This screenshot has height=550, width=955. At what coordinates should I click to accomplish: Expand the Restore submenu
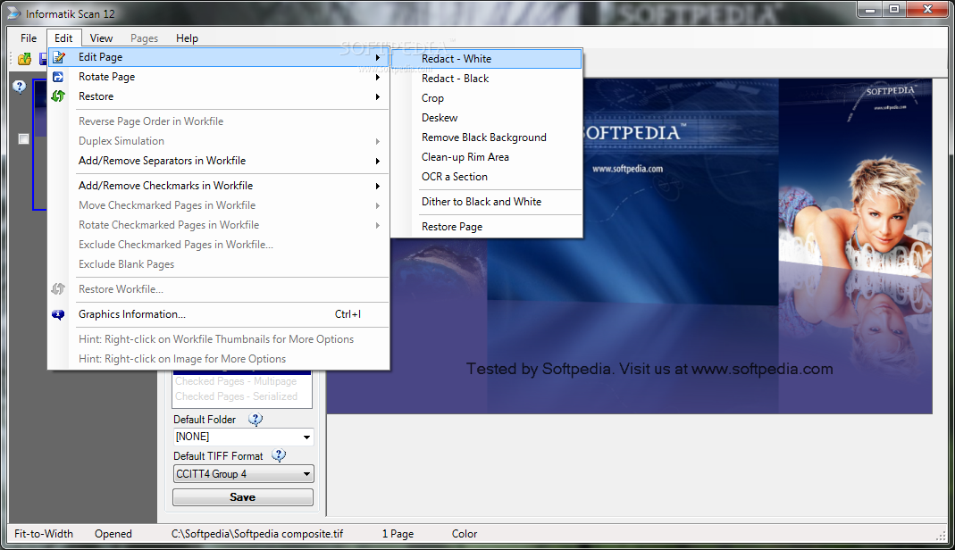pos(378,96)
